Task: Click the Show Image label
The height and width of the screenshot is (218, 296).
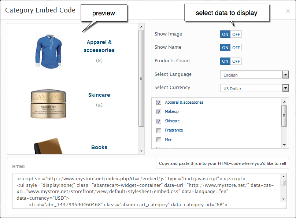Action: coord(168,34)
